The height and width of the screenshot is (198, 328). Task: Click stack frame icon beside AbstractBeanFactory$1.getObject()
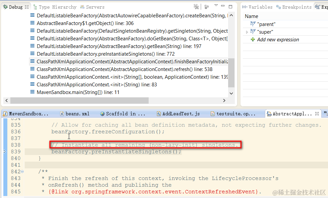(x=32, y=23)
